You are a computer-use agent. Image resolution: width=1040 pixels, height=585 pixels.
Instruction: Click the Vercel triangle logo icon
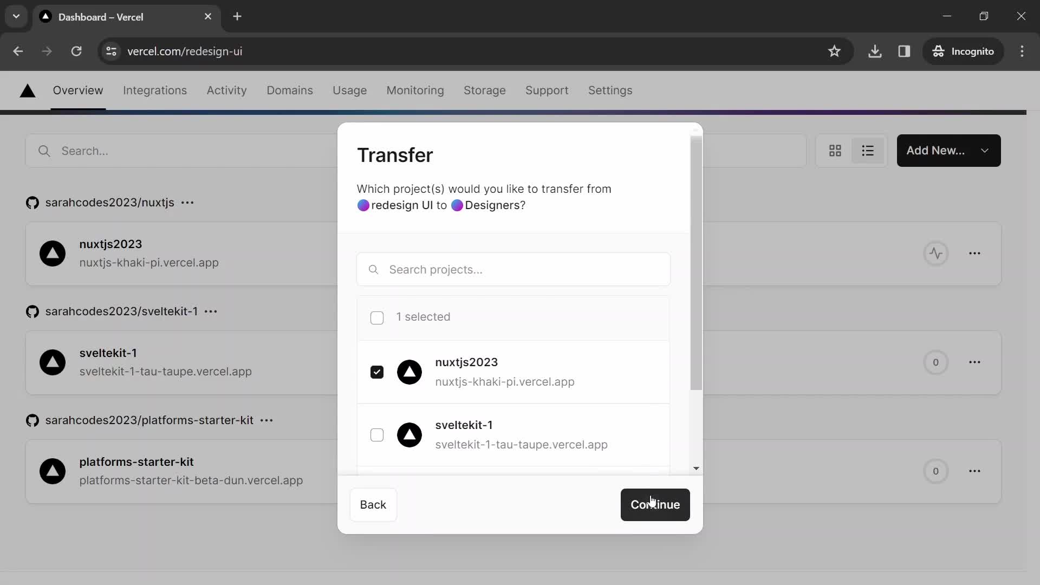coord(28,90)
